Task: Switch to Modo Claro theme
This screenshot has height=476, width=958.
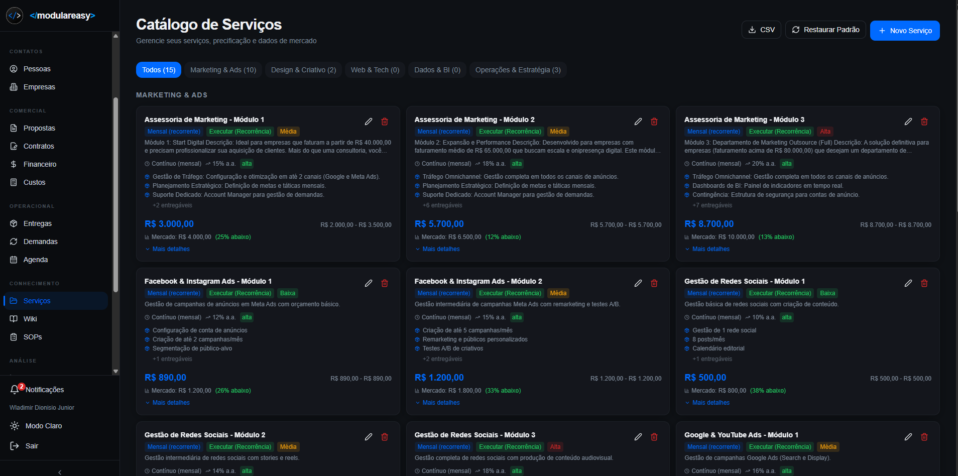Action: pos(43,426)
